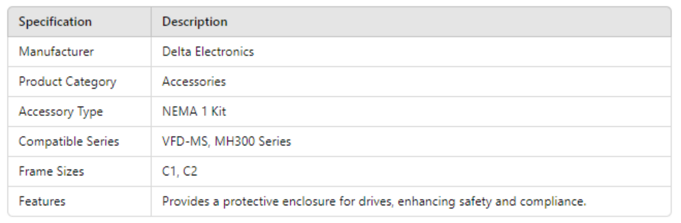This screenshot has width=681, height=223.
Task: Select the Product Category label
Action: (x=67, y=82)
